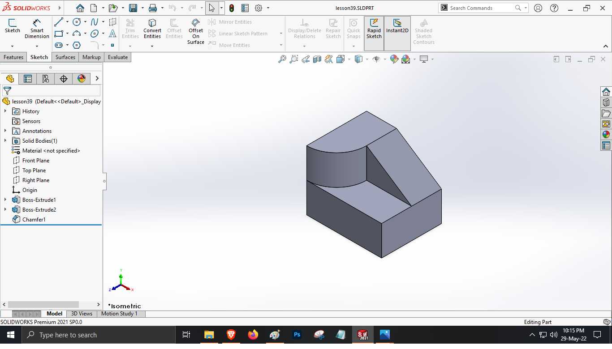Click the taskbar search box
Image resolution: width=612 pixels, height=349 pixels.
99,335
